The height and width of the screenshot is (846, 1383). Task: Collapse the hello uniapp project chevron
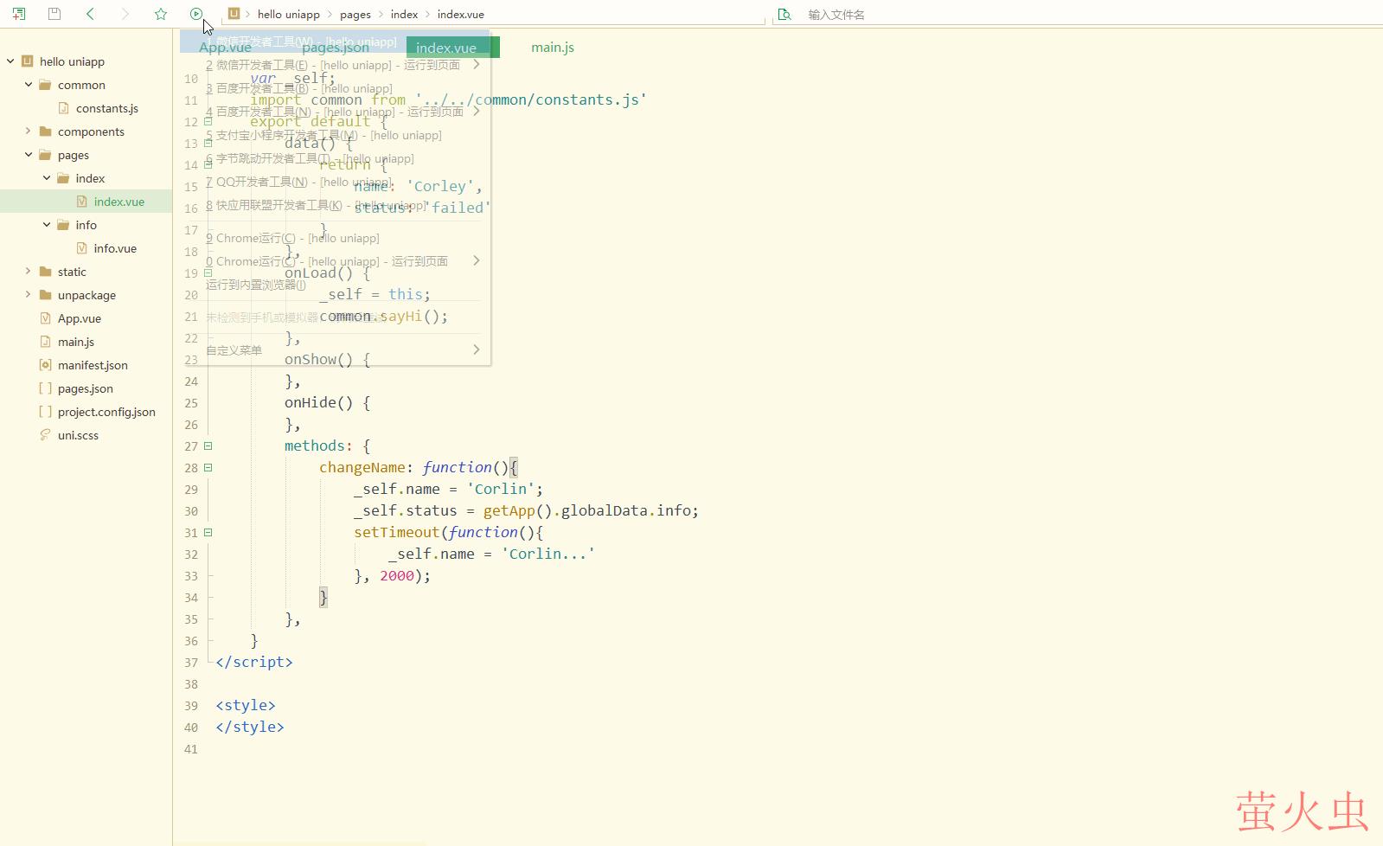click(10, 61)
